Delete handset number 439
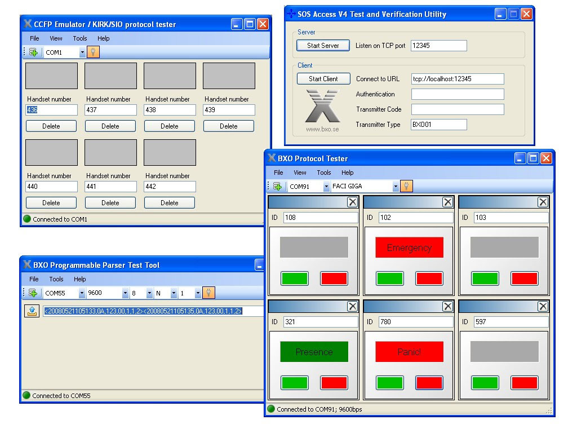The image size is (577, 433). tap(229, 126)
